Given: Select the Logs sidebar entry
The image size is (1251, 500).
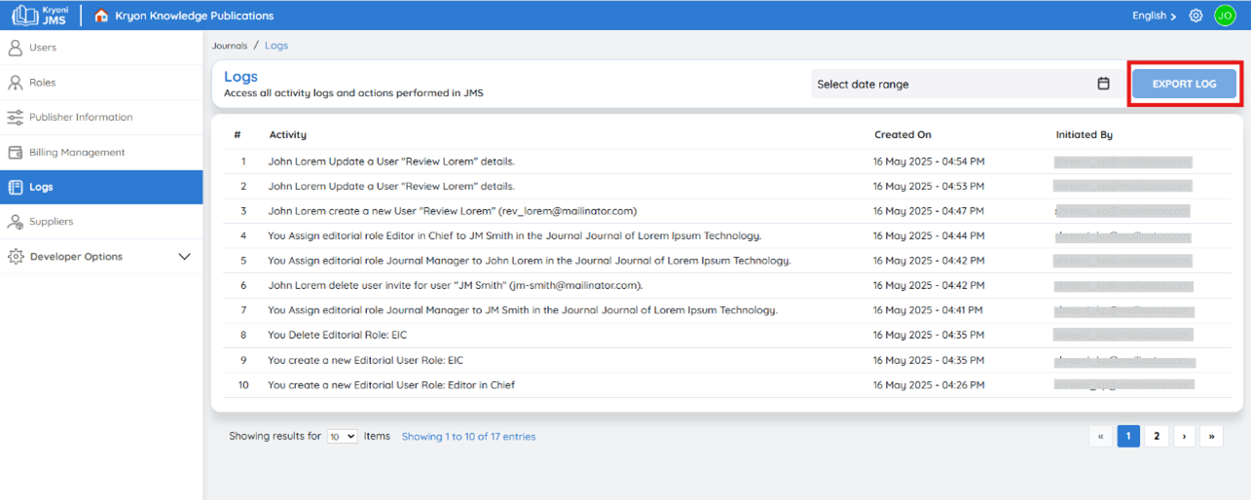Looking at the screenshot, I should coord(101,187).
